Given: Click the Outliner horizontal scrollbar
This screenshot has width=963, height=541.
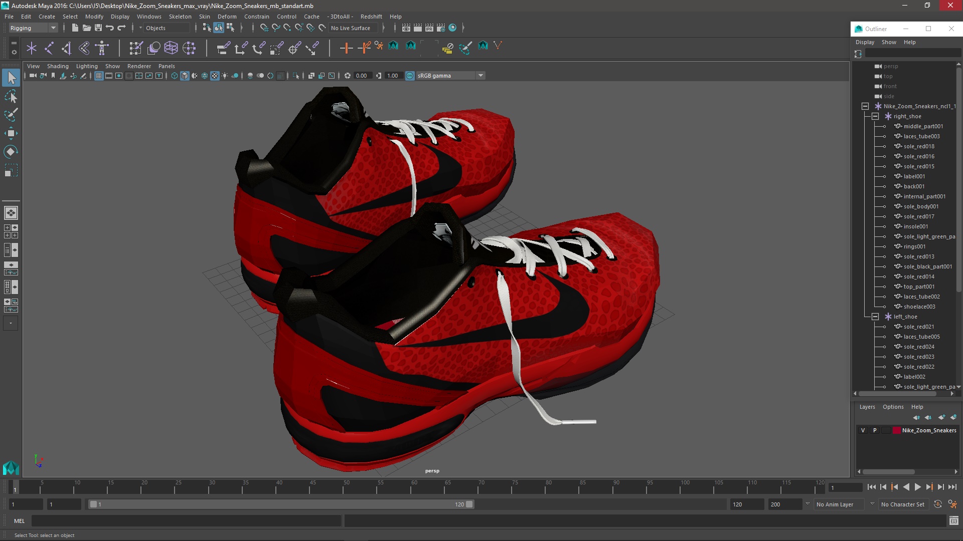Looking at the screenshot, I should point(897,394).
